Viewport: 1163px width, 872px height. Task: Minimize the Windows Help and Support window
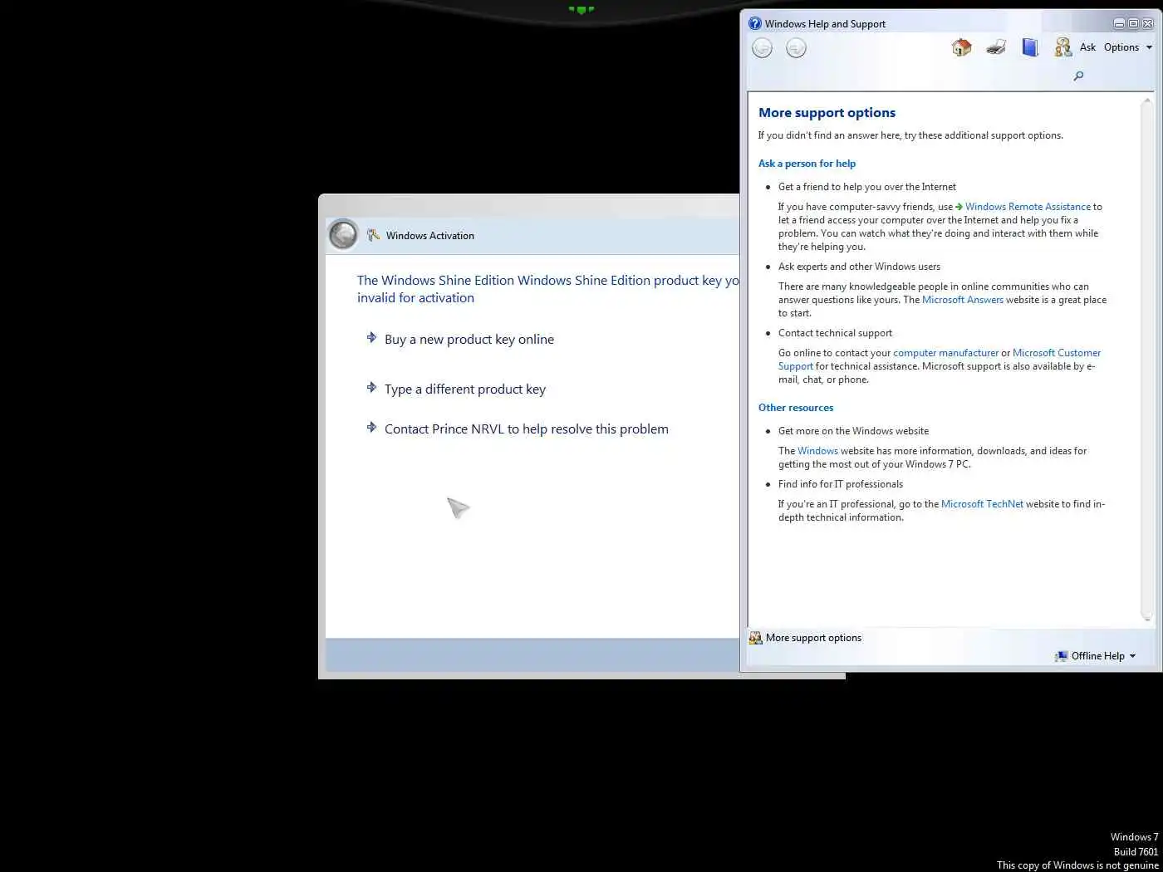click(1119, 23)
